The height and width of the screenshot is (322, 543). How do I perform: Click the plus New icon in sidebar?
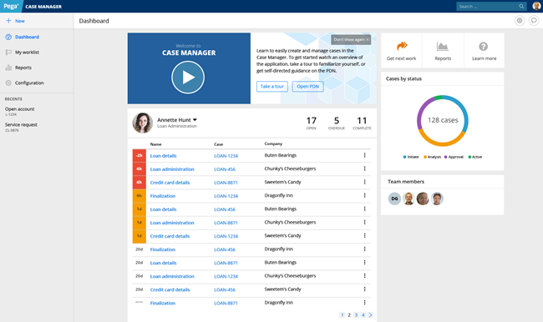click(x=8, y=21)
